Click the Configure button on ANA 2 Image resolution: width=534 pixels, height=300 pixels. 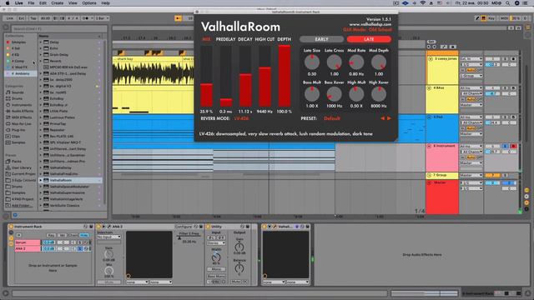184,227
